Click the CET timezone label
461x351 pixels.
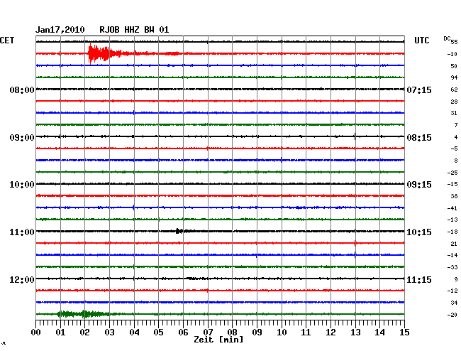click(x=7, y=40)
